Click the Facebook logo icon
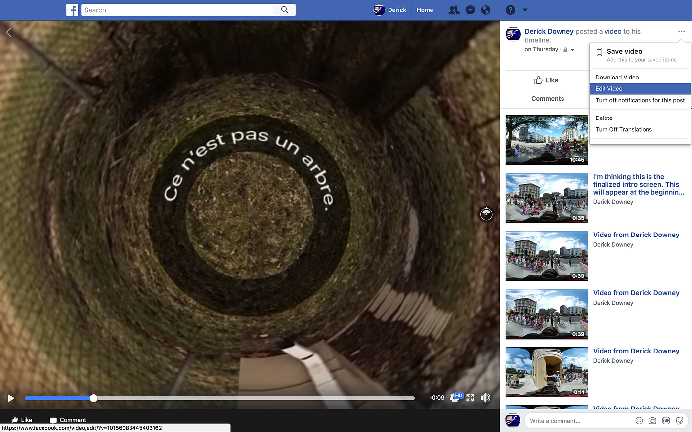The image size is (692, 432). [72, 10]
